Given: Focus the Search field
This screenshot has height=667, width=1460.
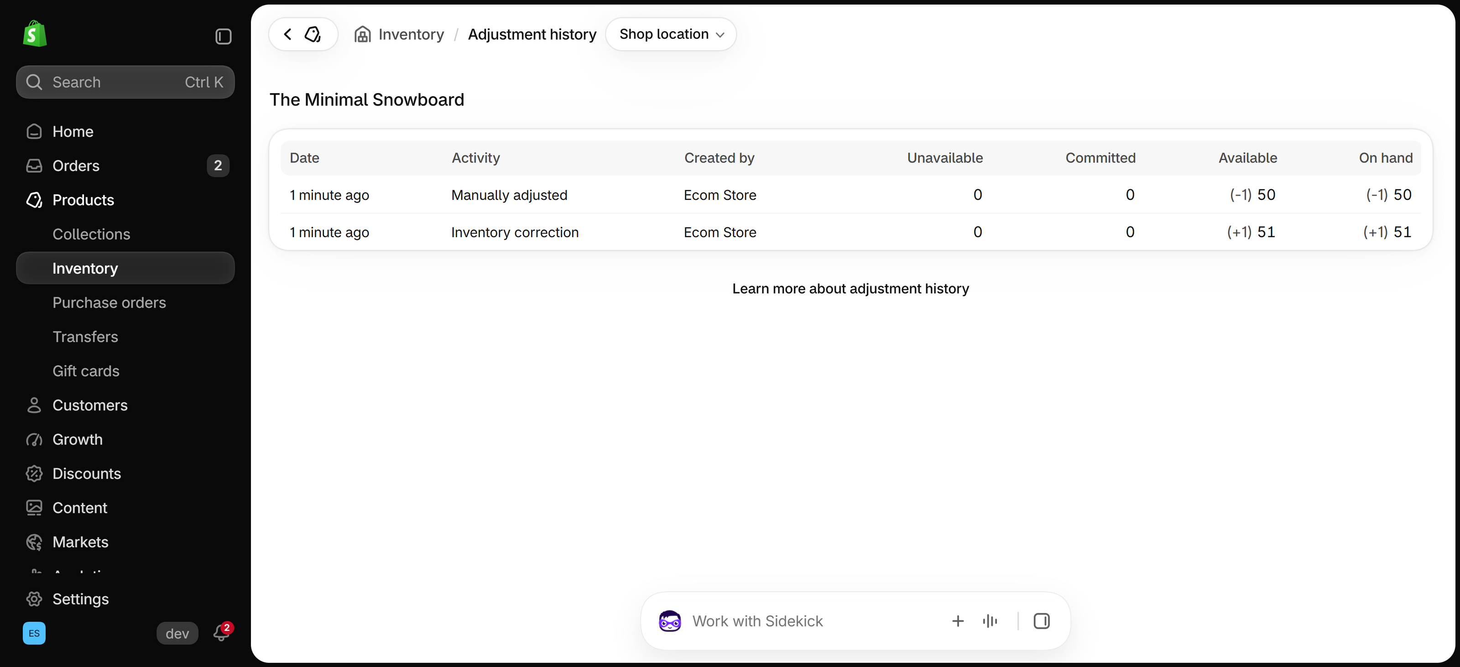Looking at the screenshot, I should pyautogui.click(x=125, y=82).
